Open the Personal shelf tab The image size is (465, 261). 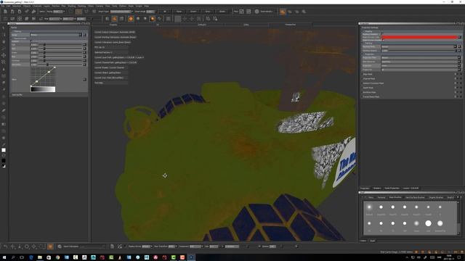tap(381, 197)
